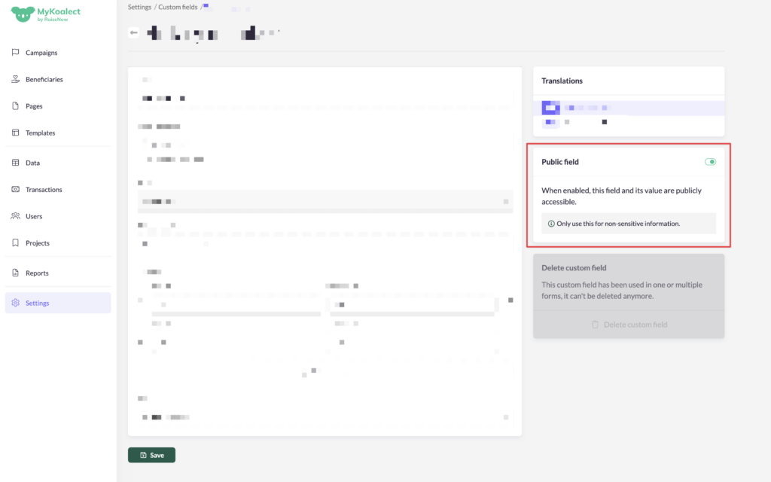Image resolution: width=771 pixels, height=482 pixels.
Task: Click the Data table icon
Action: [x=16, y=163]
